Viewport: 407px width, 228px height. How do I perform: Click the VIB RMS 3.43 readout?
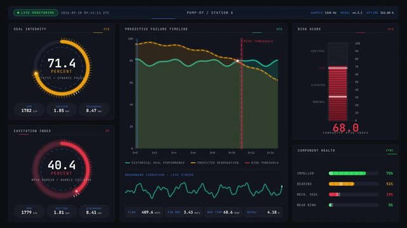(x=183, y=212)
